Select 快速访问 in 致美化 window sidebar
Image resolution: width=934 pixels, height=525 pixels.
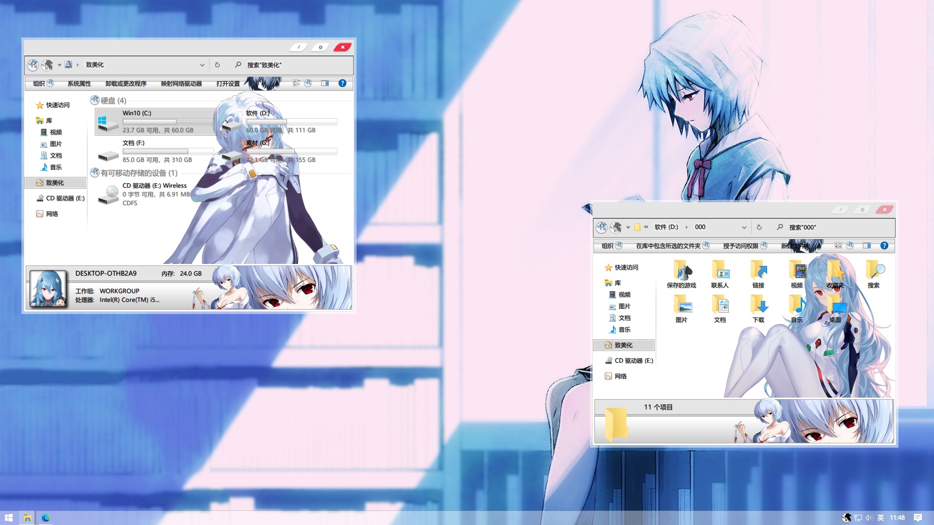click(53, 105)
